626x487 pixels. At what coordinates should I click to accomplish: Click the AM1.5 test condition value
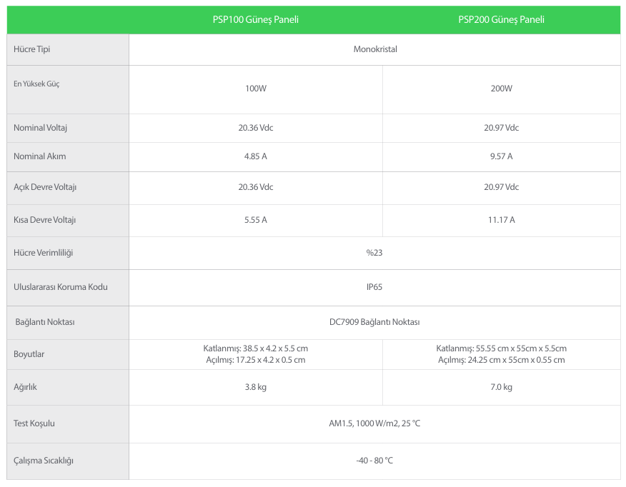coord(374,423)
